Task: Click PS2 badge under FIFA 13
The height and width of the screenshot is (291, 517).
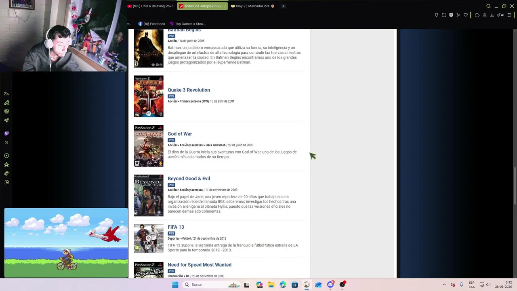Action: pos(171,234)
